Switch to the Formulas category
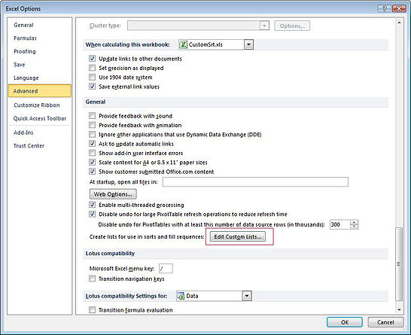411x335 pixels. click(25, 38)
